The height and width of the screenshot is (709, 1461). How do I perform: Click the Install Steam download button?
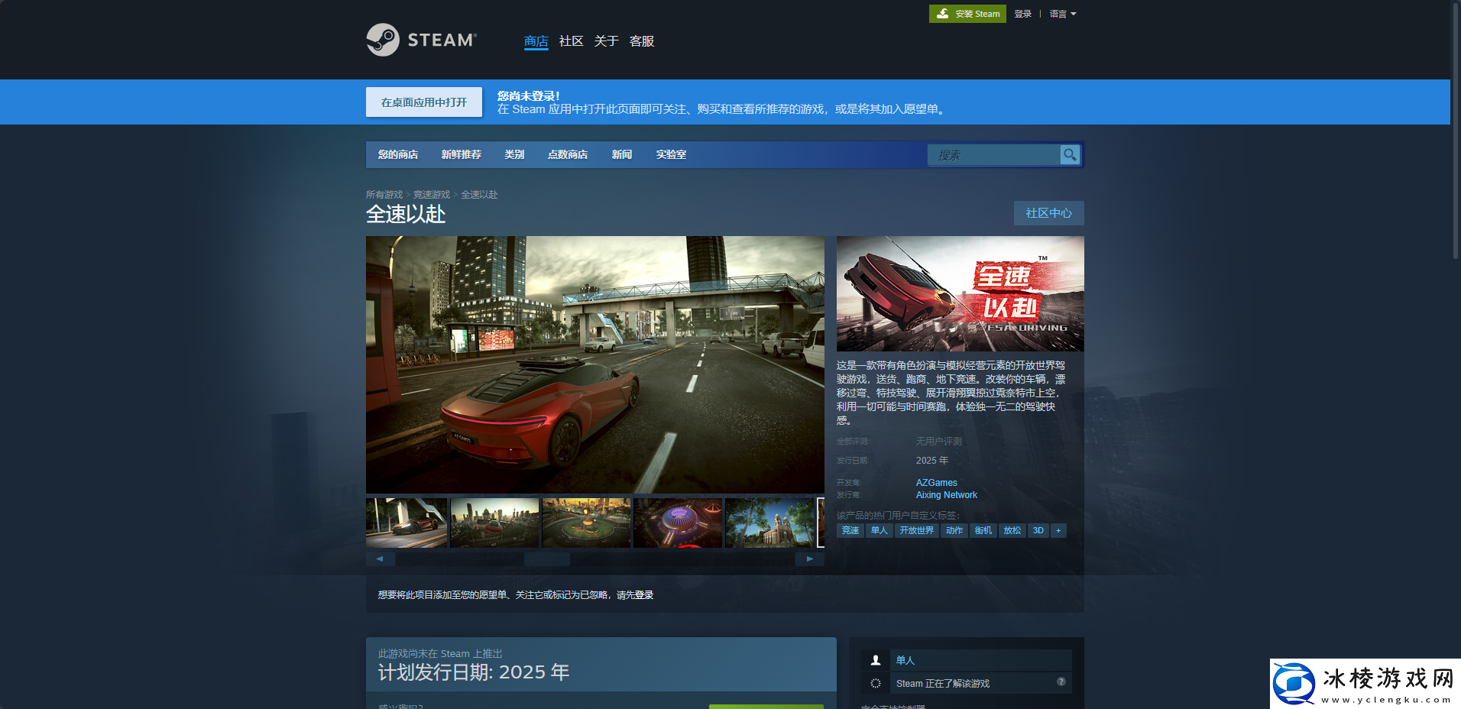pyautogui.click(x=967, y=14)
